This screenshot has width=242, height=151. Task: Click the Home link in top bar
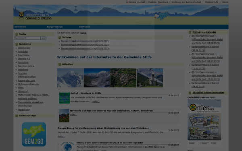pos(225,2)
